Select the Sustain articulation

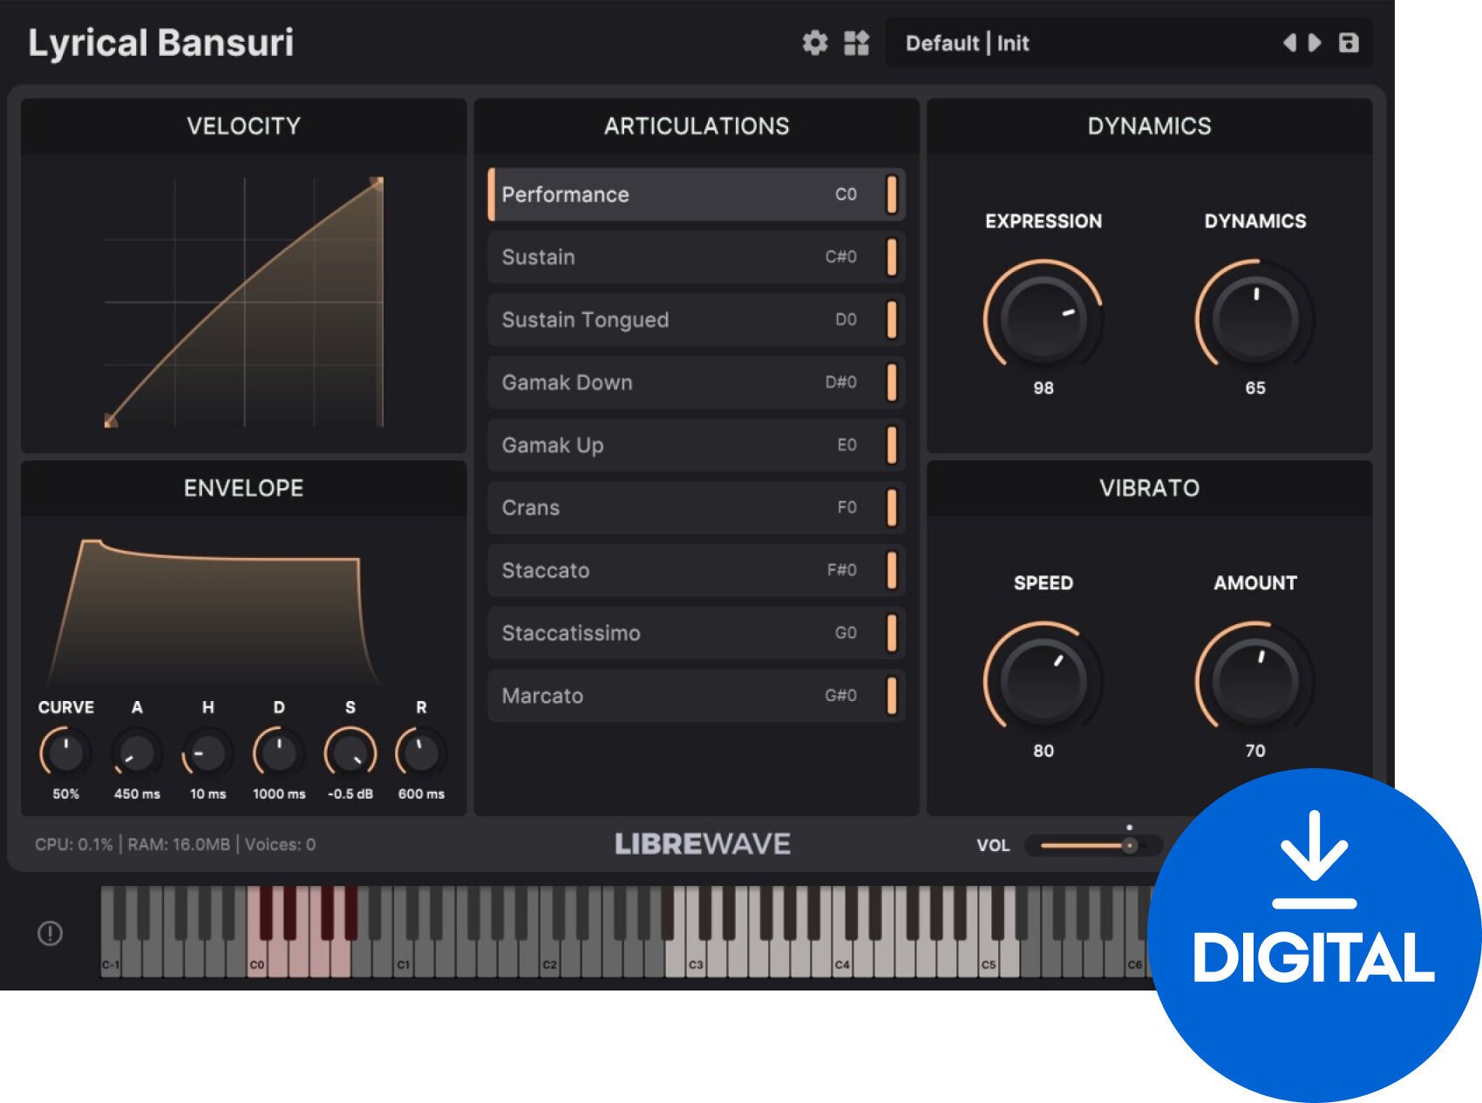pyautogui.click(x=696, y=257)
